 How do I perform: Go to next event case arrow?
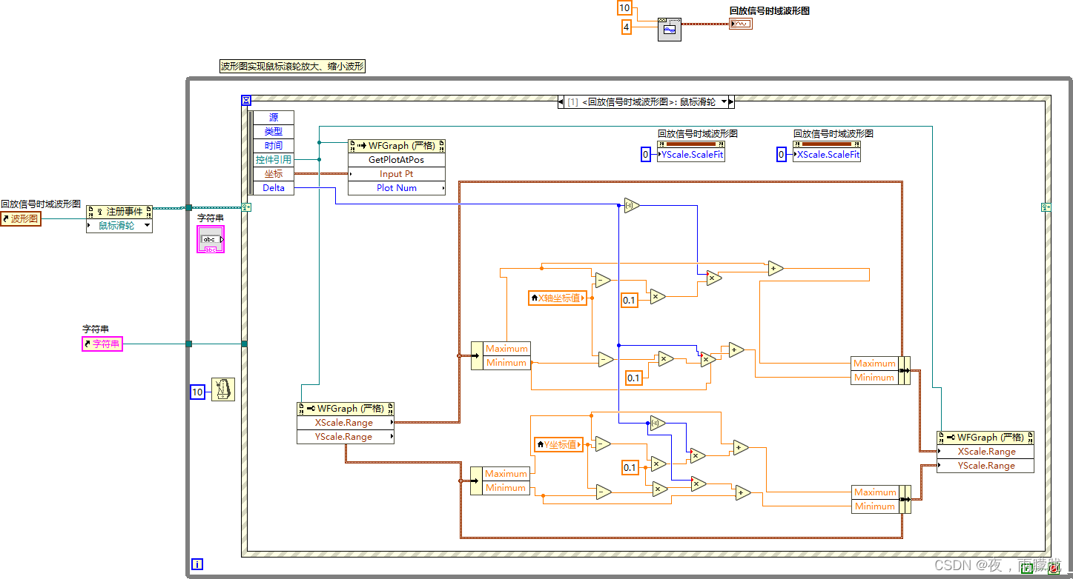731,101
